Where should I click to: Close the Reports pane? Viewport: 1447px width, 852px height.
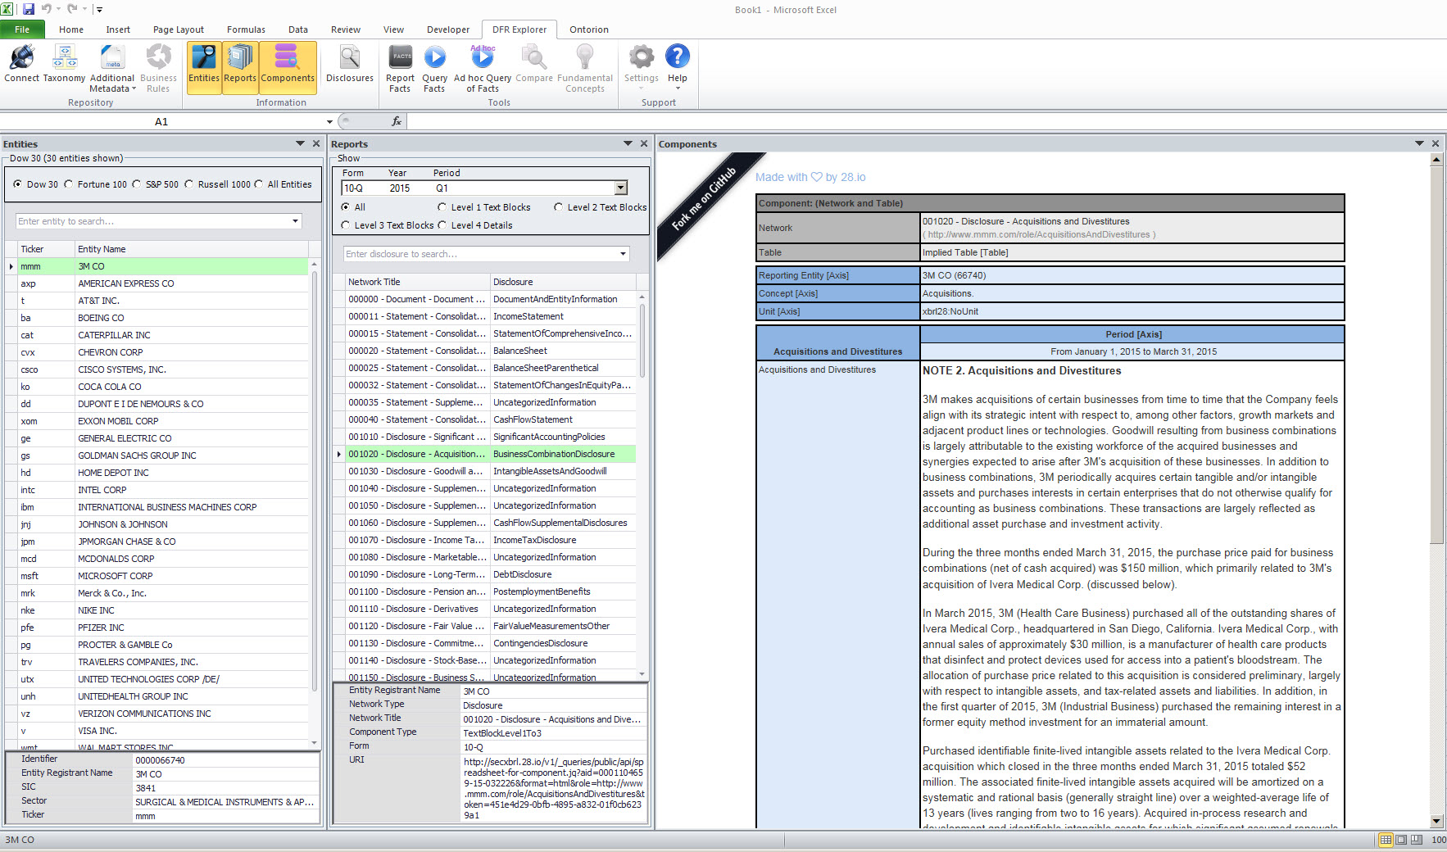point(644,143)
